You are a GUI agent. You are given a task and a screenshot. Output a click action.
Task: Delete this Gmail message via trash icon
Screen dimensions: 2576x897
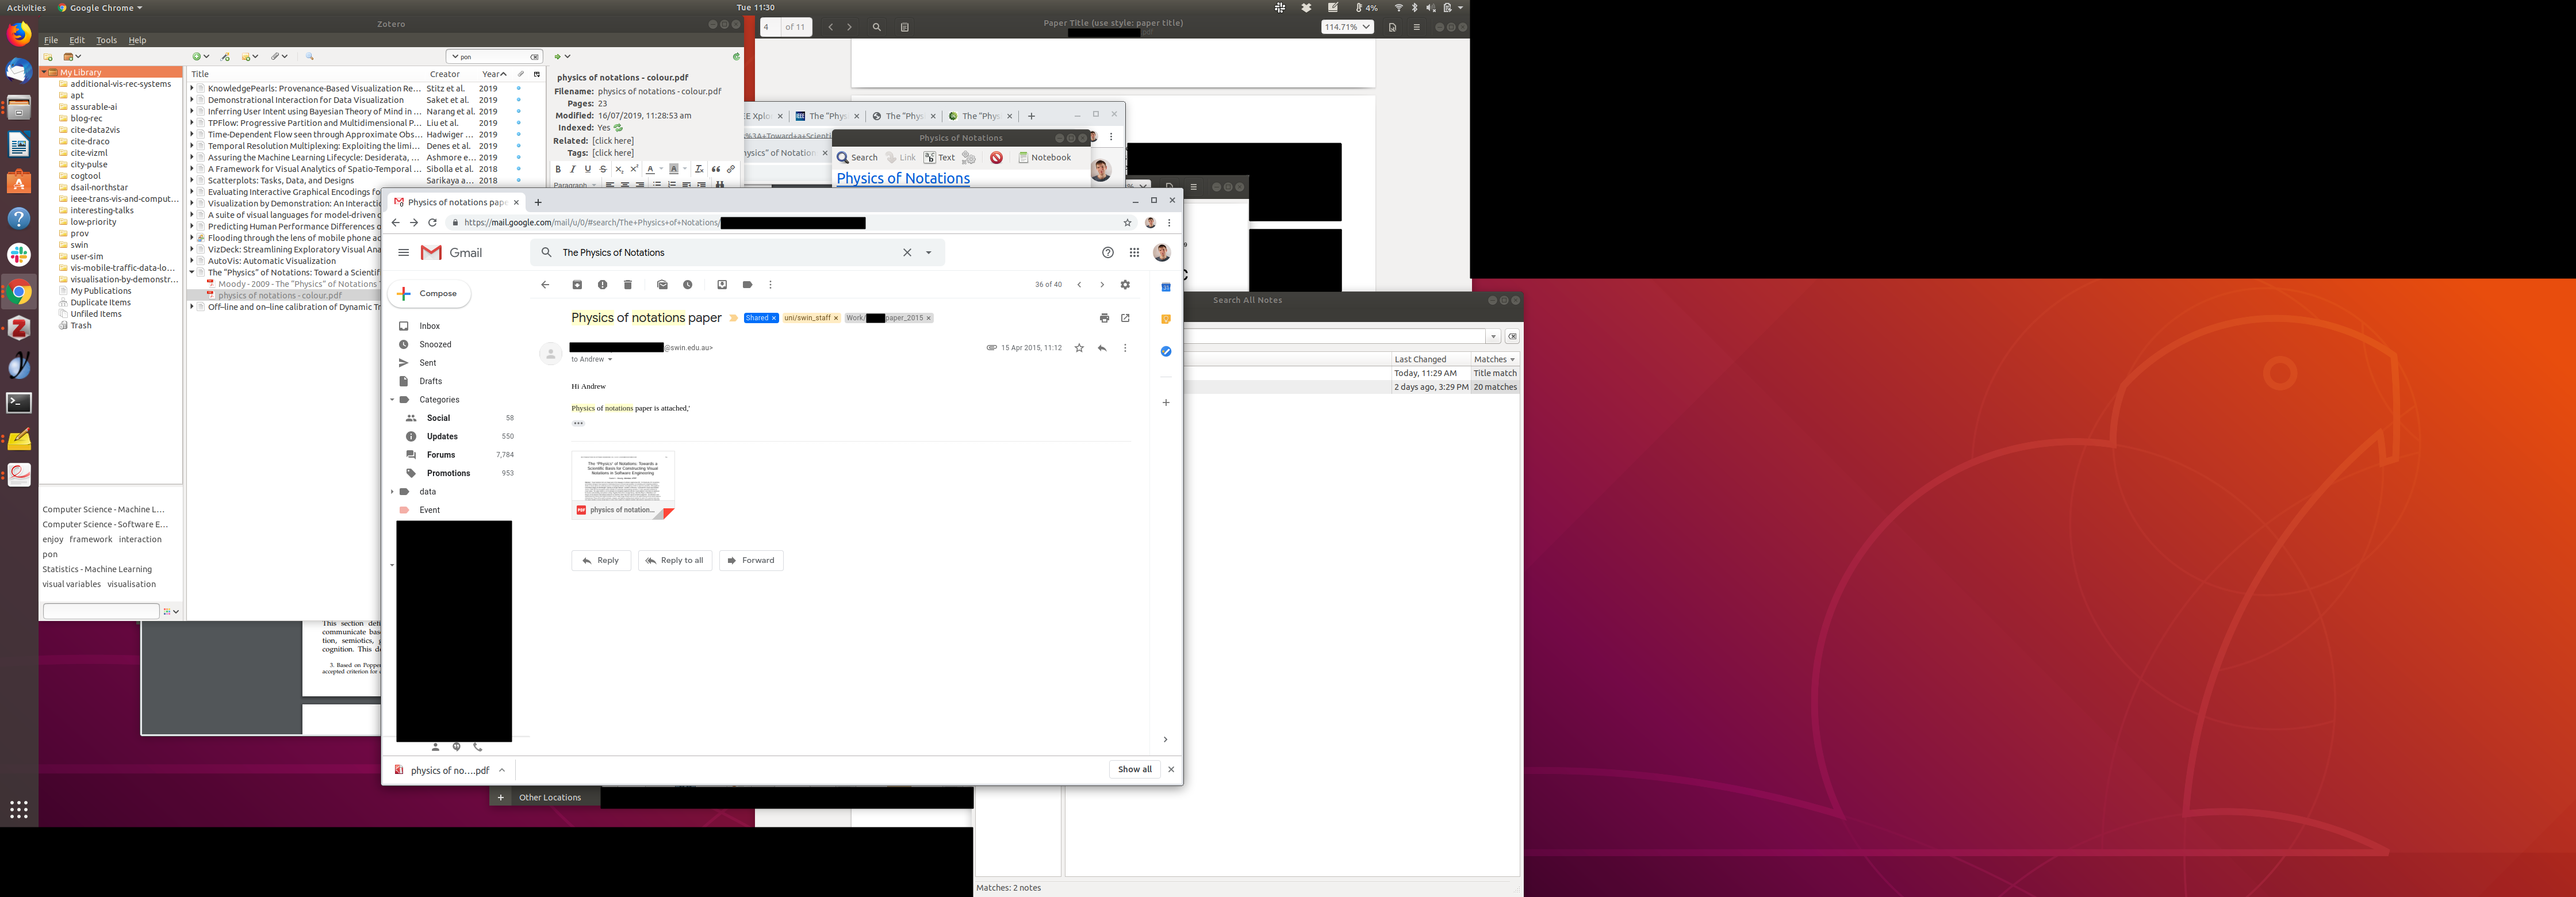pyautogui.click(x=628, y=285)
